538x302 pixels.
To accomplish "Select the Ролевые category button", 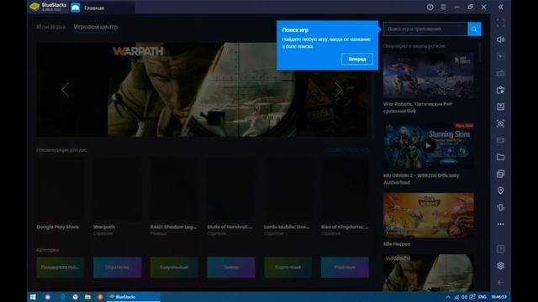I will coord(345,267).
